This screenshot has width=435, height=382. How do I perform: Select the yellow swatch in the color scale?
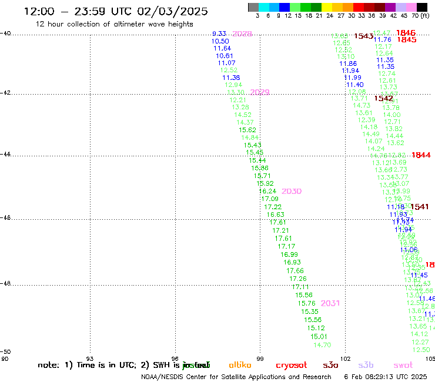point(327,7)
